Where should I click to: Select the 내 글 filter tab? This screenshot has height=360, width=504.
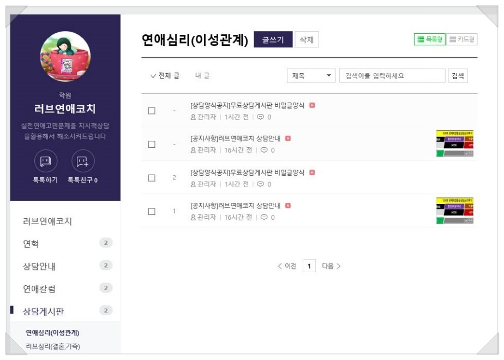pos(202,75)
